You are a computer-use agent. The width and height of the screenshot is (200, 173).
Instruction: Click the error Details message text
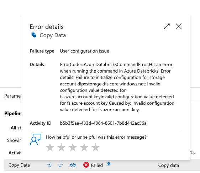pyautogui.click(x=117, y=87)
